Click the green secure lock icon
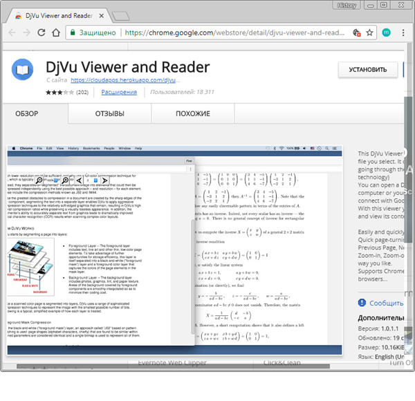This screenshot has width=415, height=401. tap(73, 32)
